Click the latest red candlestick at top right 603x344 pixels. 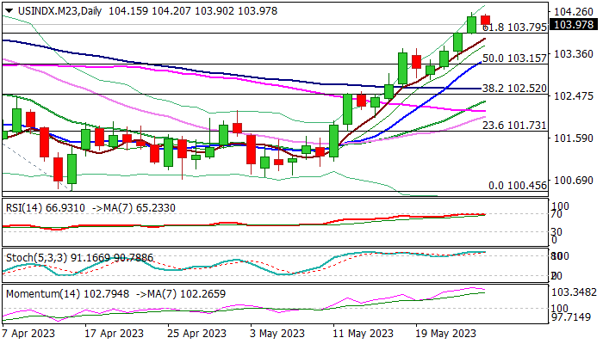pos(485,20)
